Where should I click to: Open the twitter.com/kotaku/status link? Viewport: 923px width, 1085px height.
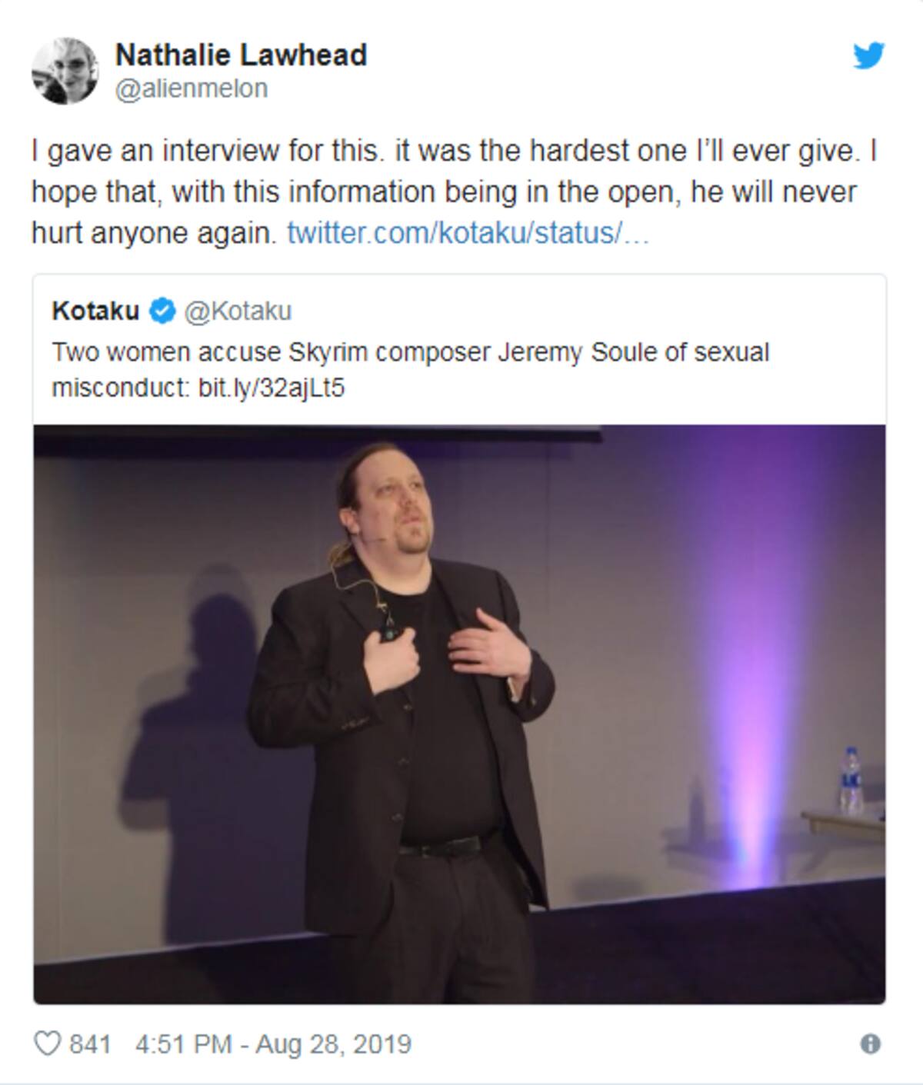468,232
